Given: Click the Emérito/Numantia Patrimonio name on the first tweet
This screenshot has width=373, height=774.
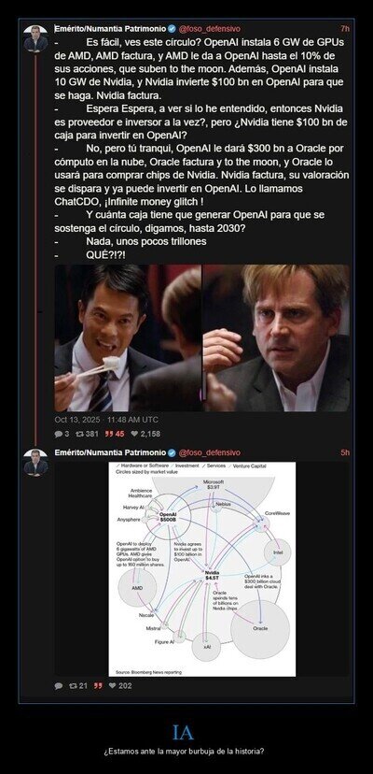Looking at the screenshot, I should pyautogui.click(x=110, y=29).
